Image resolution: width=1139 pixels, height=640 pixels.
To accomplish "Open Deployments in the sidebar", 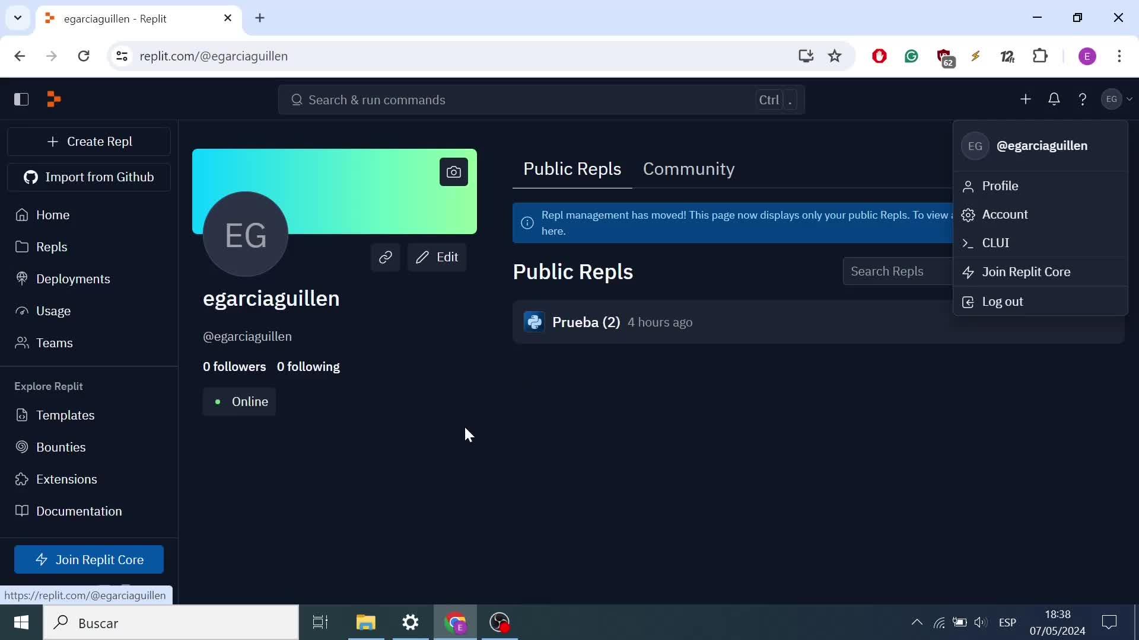I will 72,279.
